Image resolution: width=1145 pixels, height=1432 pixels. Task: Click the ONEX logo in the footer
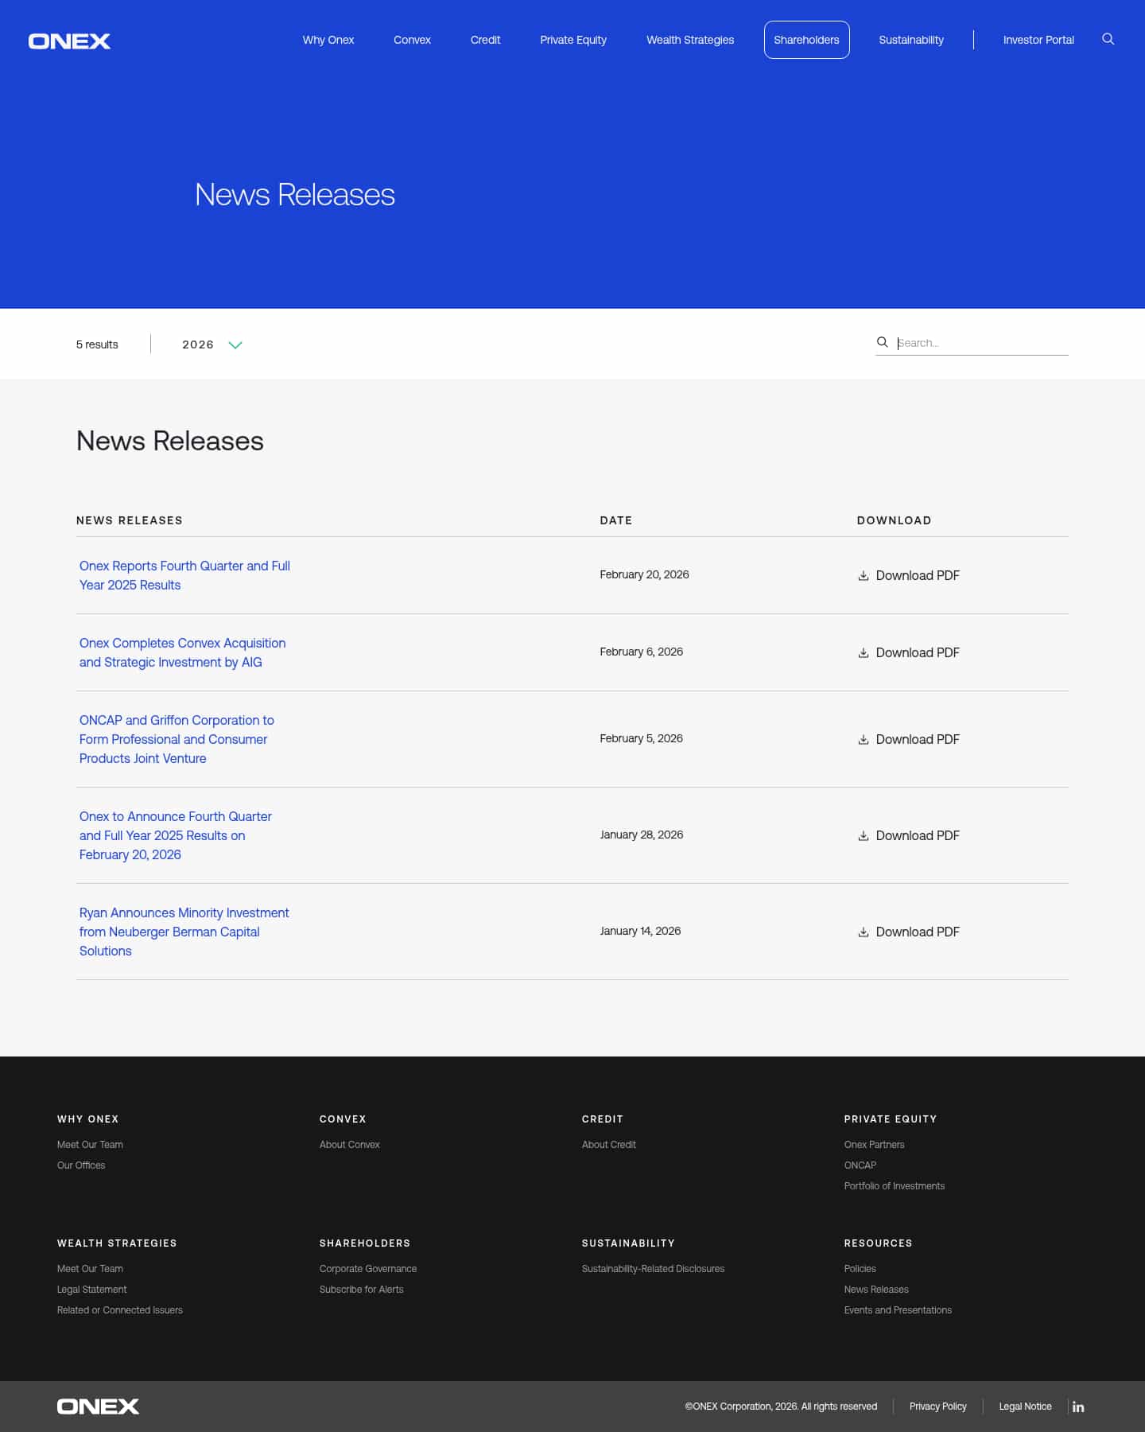[98, 1407]
